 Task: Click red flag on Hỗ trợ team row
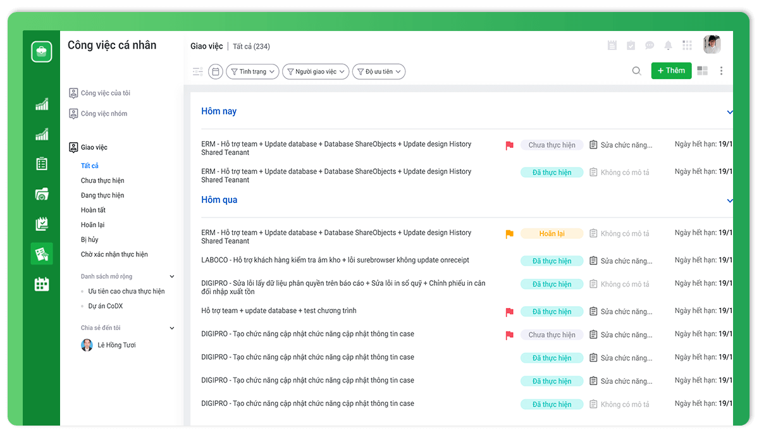[x=510, y=312]
